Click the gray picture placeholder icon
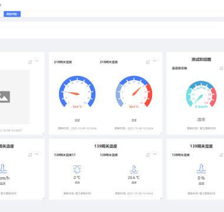The width and height of the screenshot is (224, 212). (5, 97)
